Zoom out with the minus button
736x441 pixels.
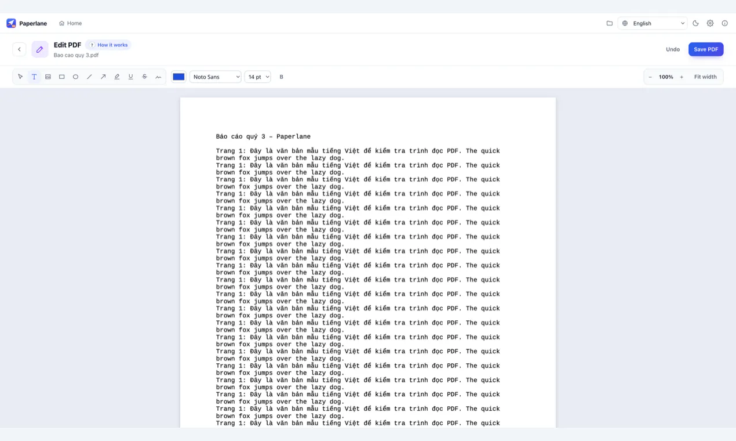click(650, 77)
